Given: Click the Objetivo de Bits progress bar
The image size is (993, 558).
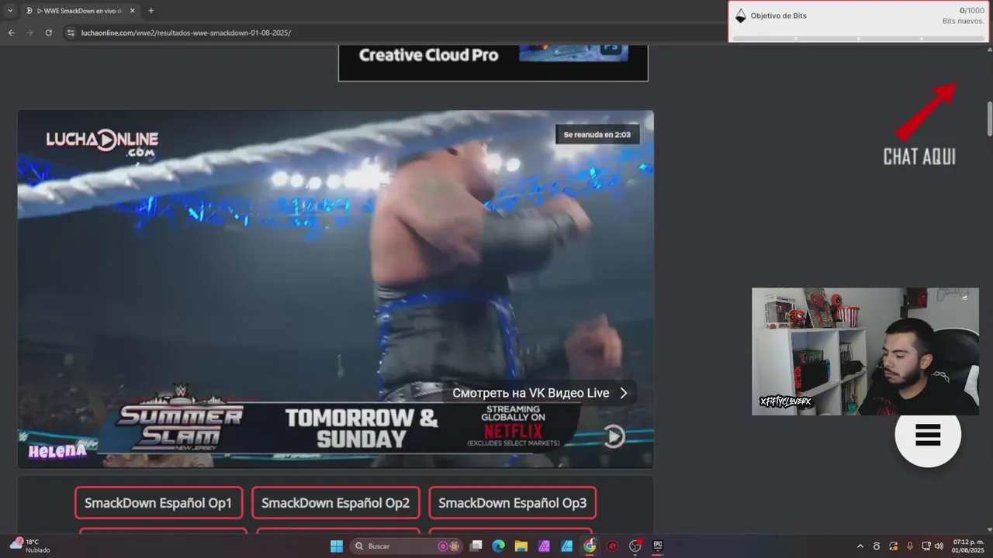Looking at the screenshot, I should (859, 38).
